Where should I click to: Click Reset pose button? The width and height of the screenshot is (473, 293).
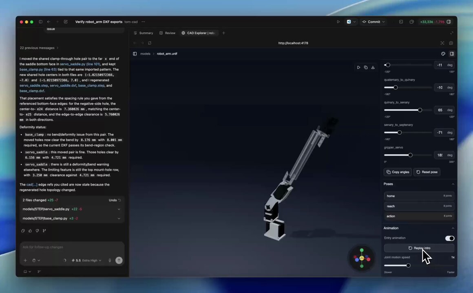pos(427,172)
